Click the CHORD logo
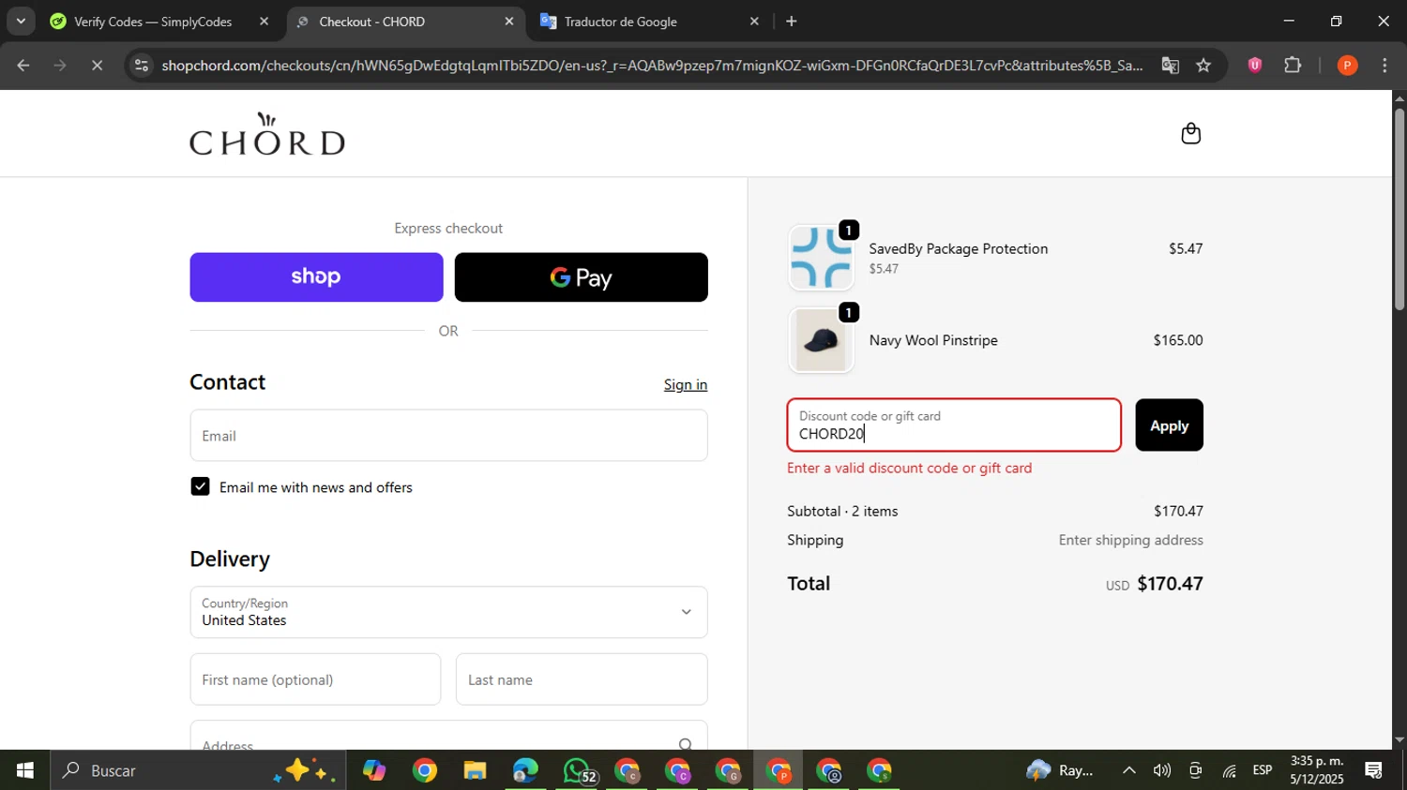The image size is (1407, 790). click(267, 134)
